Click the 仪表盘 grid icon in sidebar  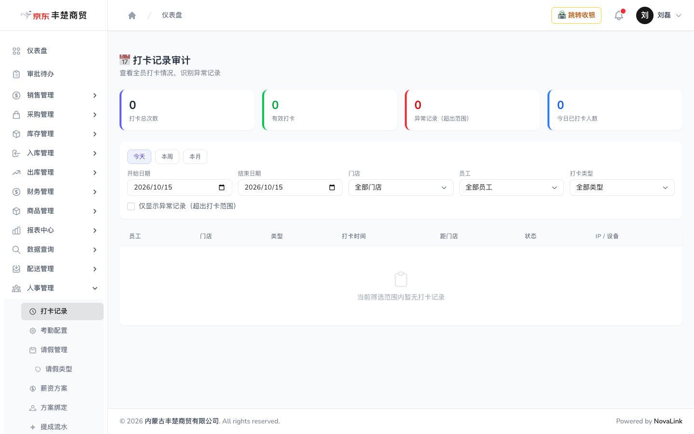coord(16,51)
